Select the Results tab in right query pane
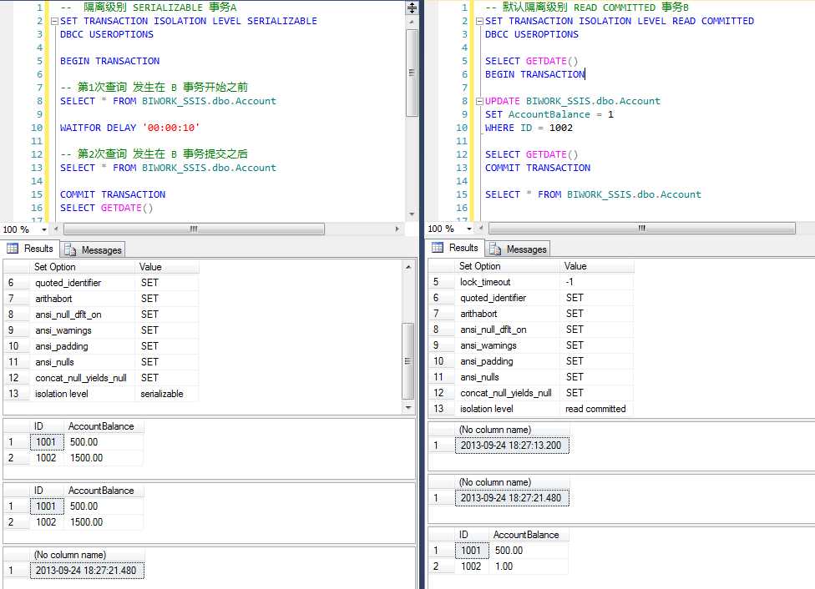Screen dimensions: 815x589 pyautogui.click(x=456, y=248)
